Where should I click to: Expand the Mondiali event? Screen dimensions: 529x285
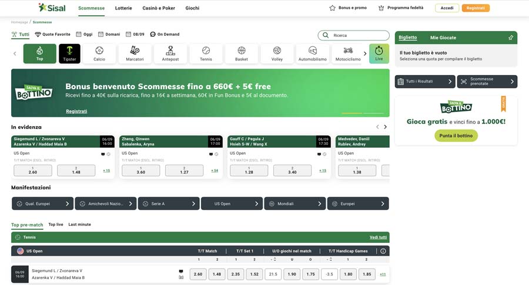coord(295,203)
